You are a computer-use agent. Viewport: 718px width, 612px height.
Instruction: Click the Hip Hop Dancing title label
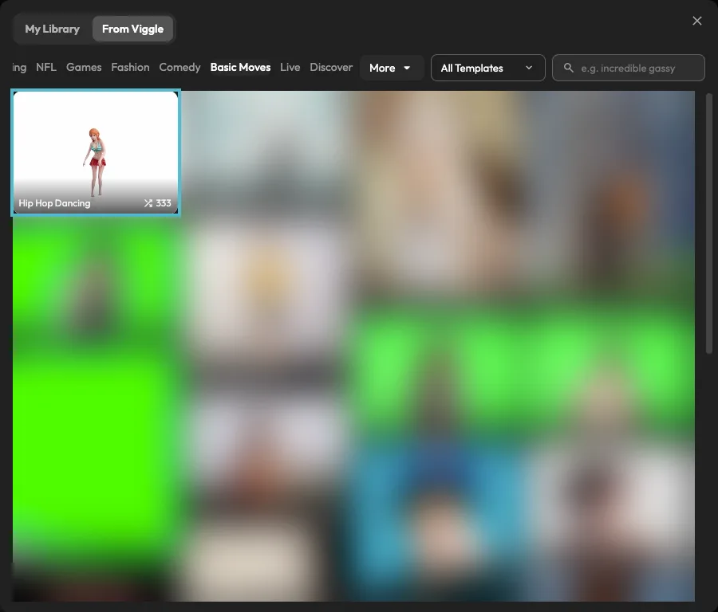[54, 203]
